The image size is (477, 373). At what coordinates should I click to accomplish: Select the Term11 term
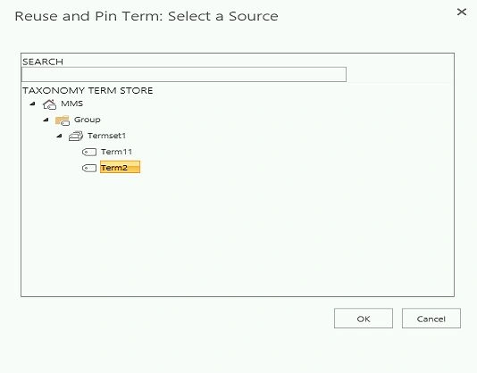tap(116, 152)
